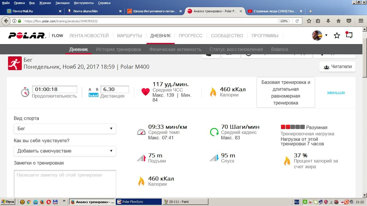Expand the Добавить самочувствие dropdown
This screenshot has width=367, height=206.
(65, 151)
